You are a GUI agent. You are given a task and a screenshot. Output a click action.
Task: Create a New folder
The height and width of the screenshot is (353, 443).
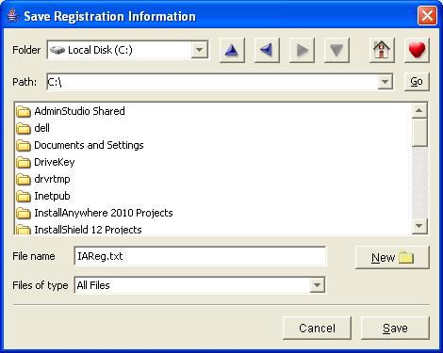pos(392,258)
